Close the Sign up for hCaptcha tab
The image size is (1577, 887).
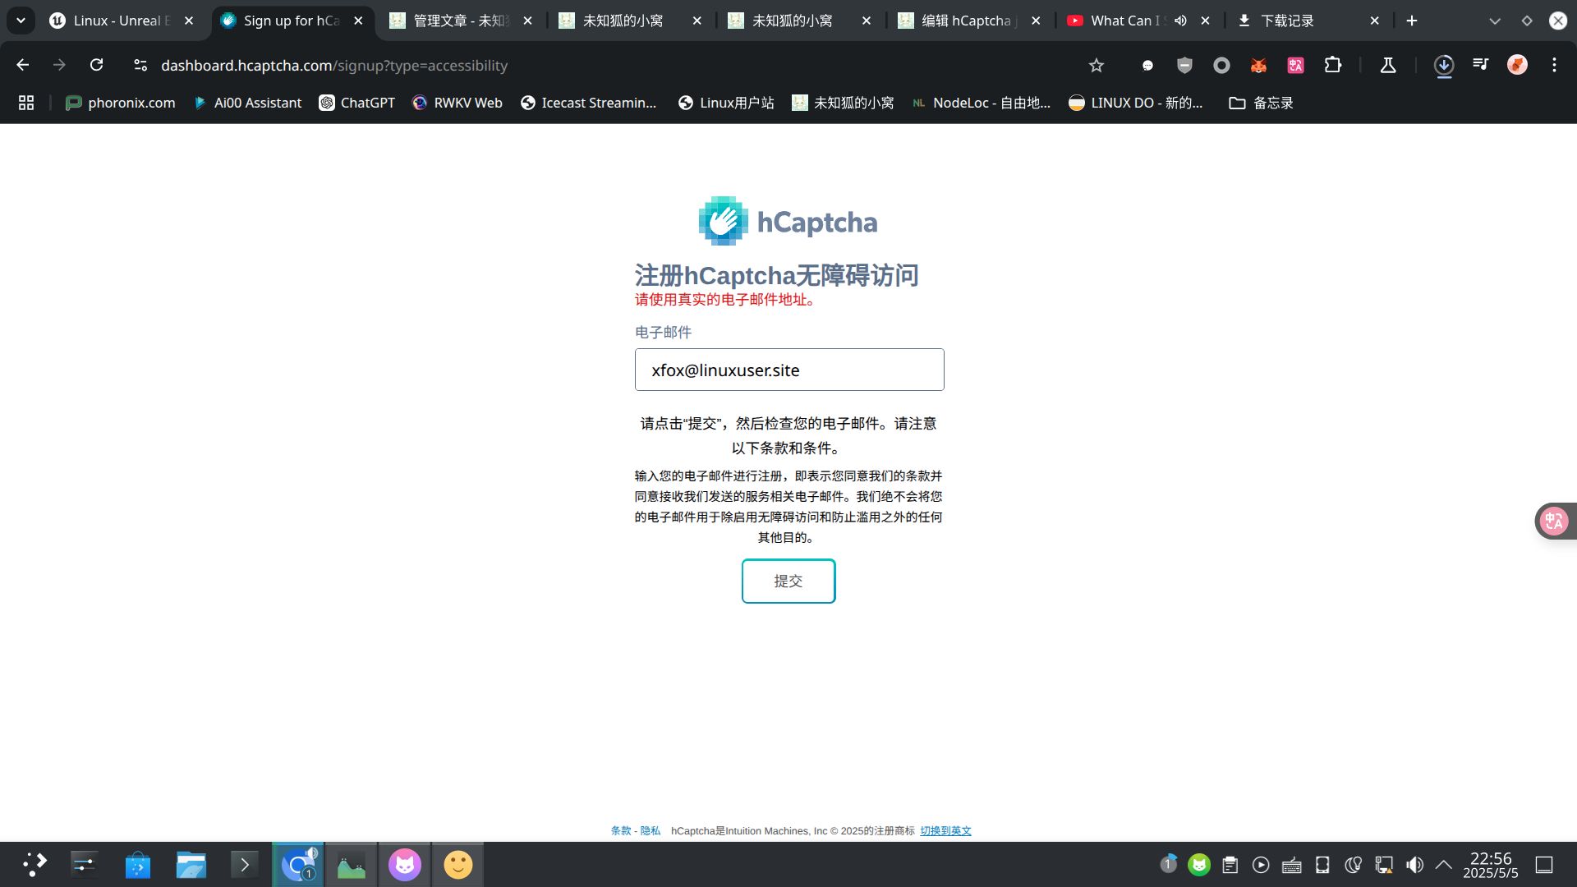358,21
